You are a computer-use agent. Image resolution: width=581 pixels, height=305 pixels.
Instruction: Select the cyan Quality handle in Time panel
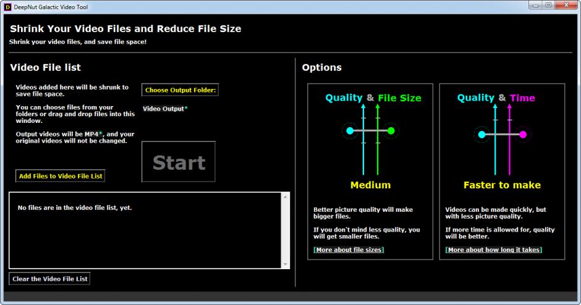(481, 135)
